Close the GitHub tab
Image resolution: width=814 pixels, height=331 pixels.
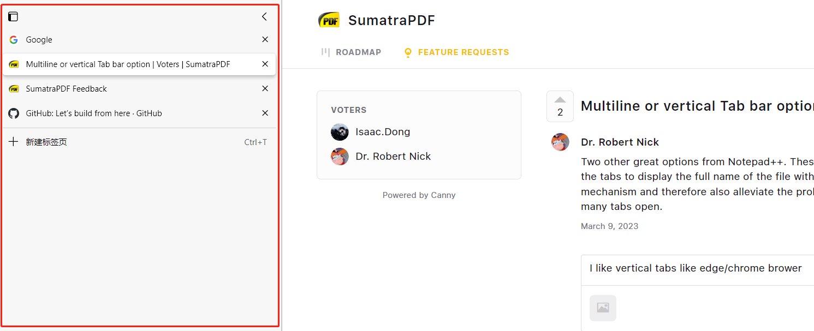pos(265,113)
